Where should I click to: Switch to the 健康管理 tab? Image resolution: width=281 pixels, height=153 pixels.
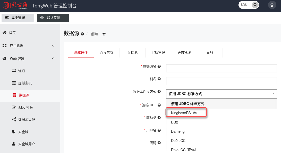[158, 53]
